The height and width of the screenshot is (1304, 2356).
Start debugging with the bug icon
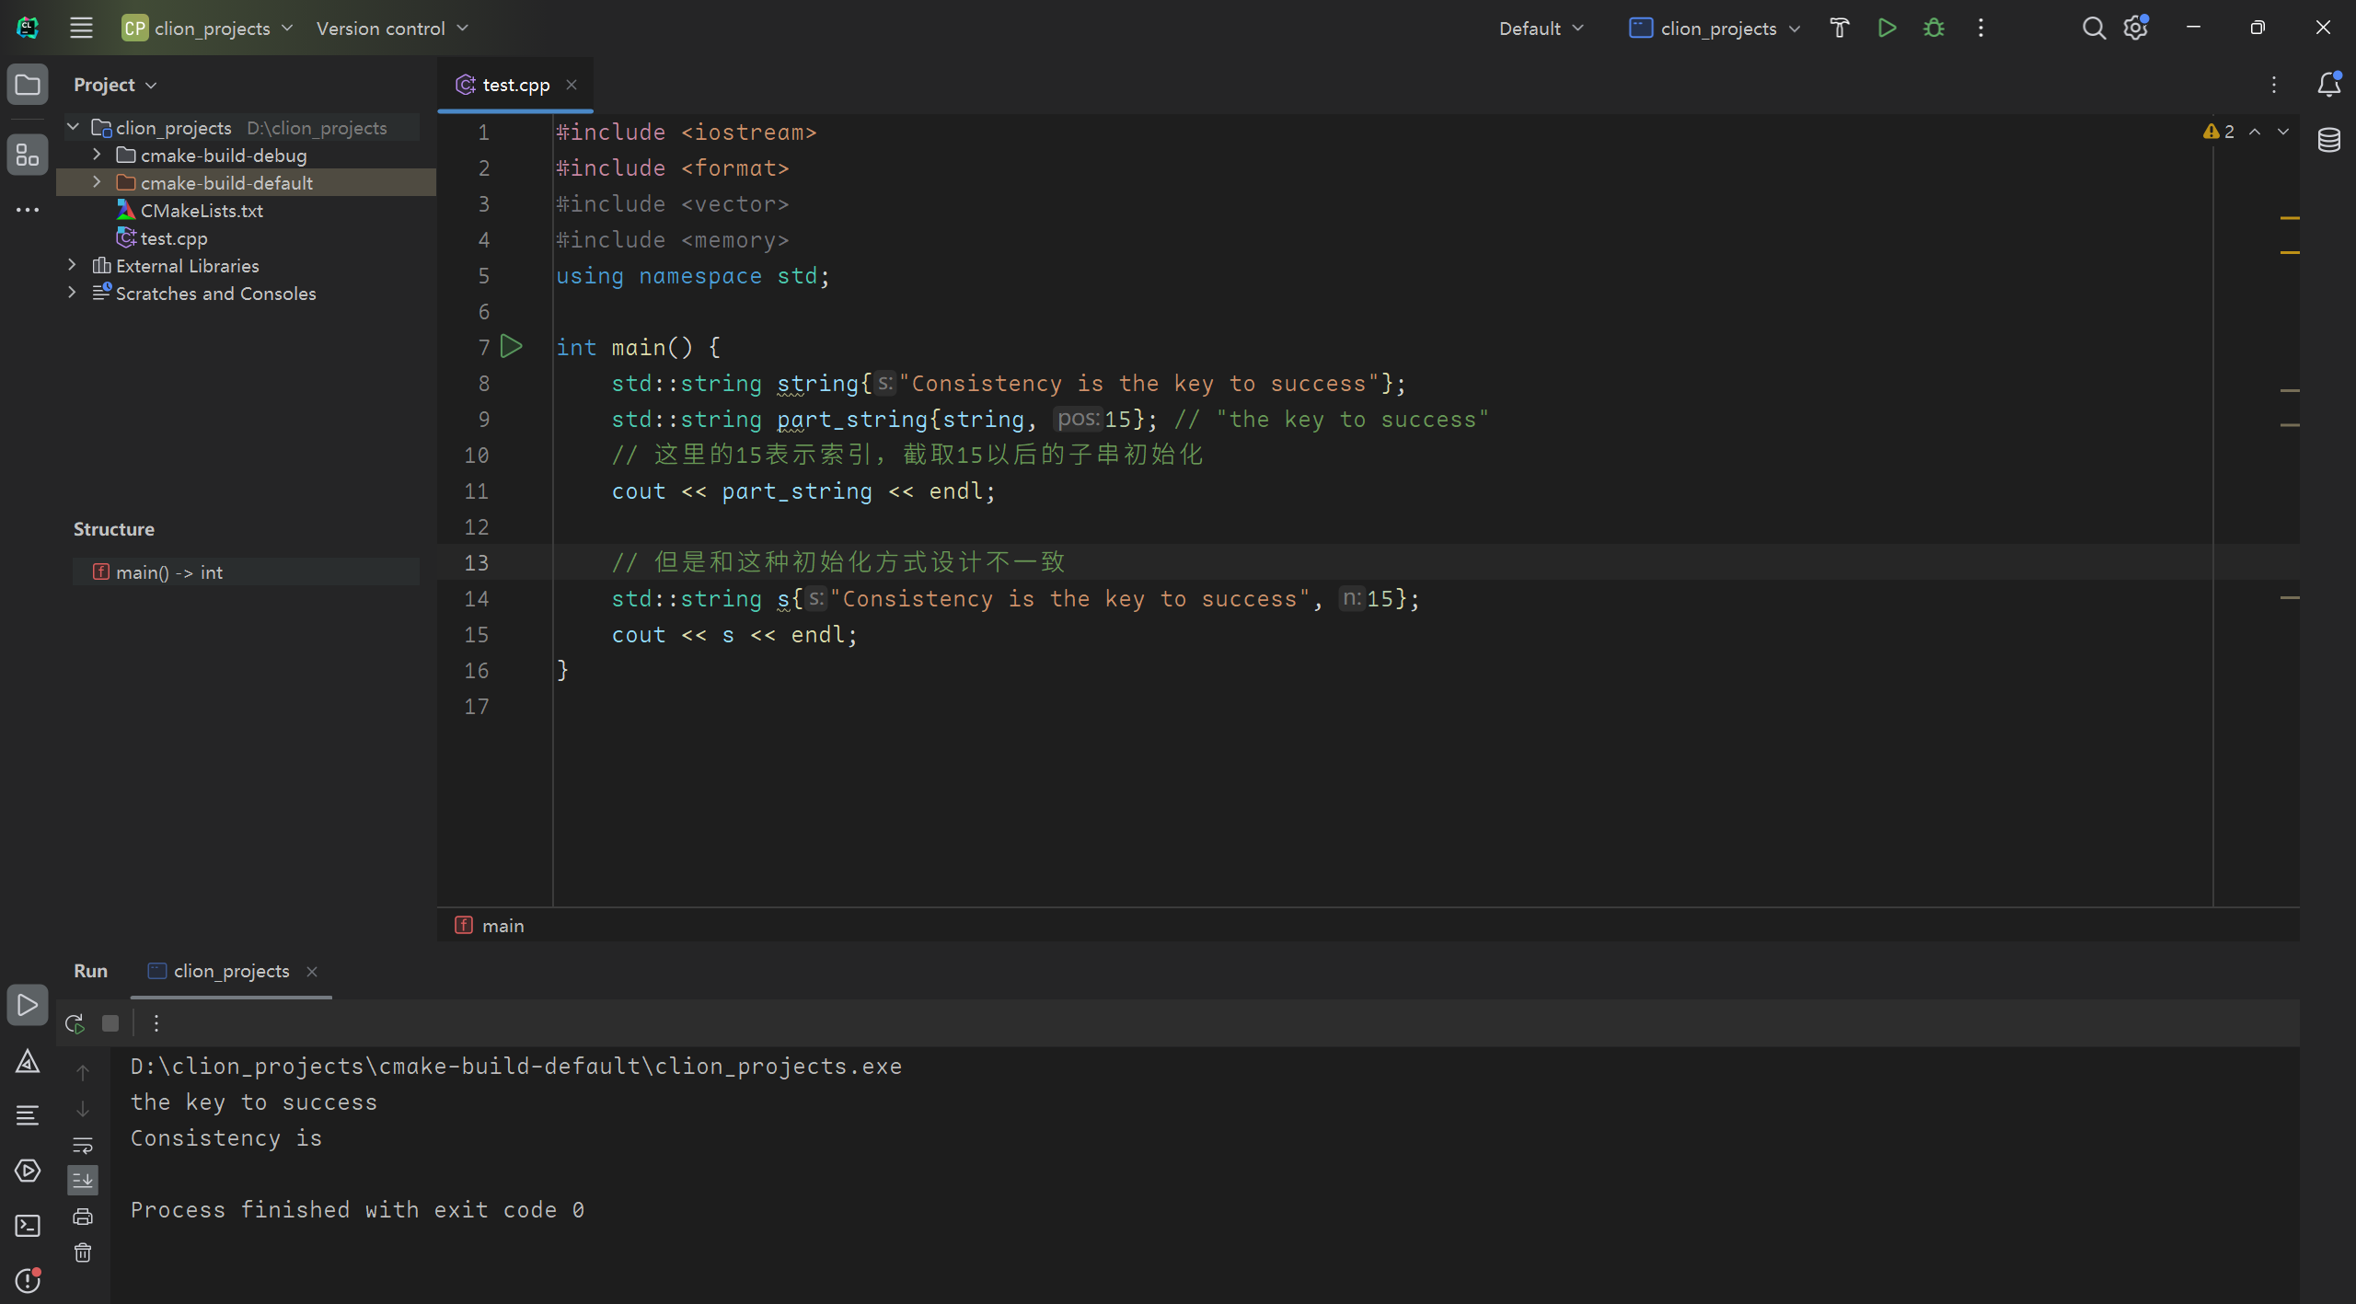(x=1933, y=28)
